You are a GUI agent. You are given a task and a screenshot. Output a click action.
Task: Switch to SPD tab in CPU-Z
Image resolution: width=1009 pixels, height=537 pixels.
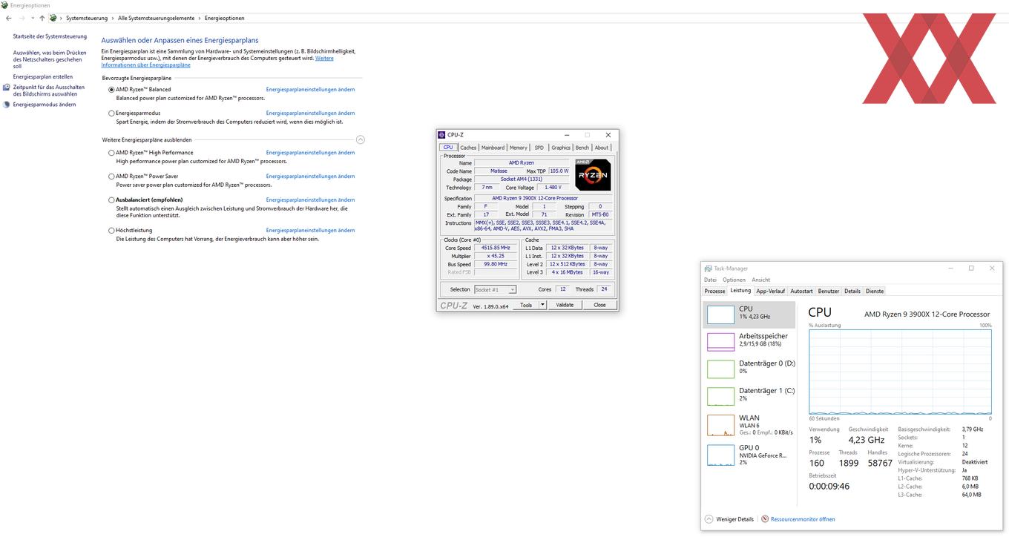(539, 148)
